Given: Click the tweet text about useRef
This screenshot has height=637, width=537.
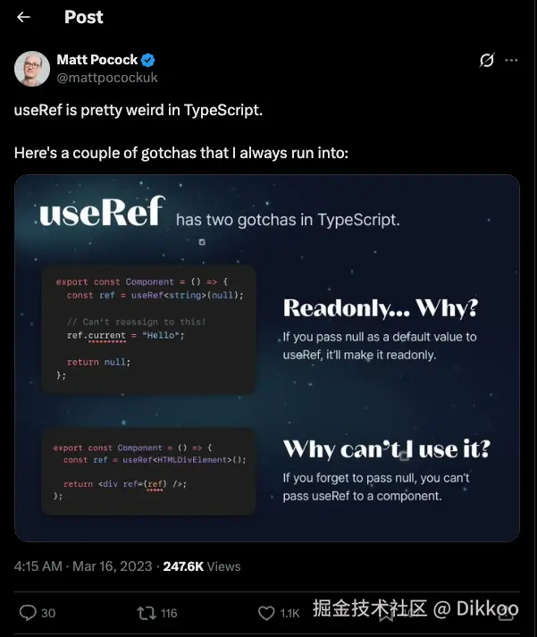Looking at the screenshot, I should click(x=138, y=111).
